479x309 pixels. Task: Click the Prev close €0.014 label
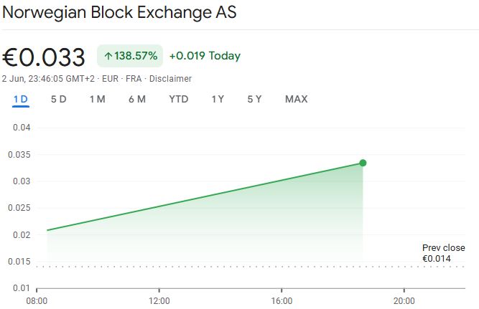pos(443,253)
